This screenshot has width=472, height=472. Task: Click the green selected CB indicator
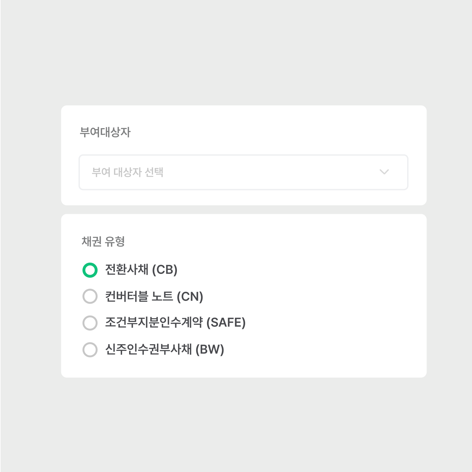(90, 270)
